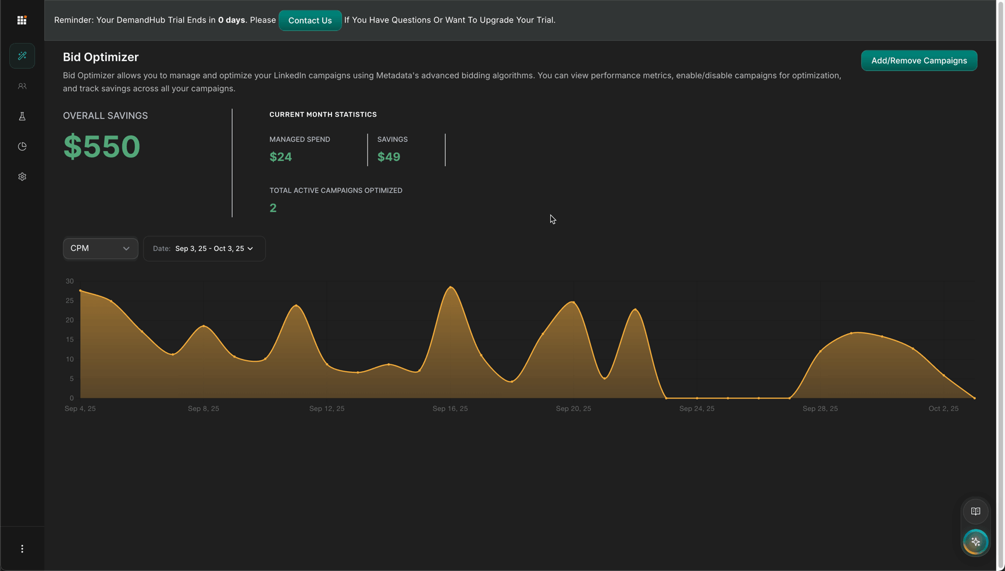Open the flask experiments icon in sidebar
This screenshot has height=571, width=1005.
(22, 116)
